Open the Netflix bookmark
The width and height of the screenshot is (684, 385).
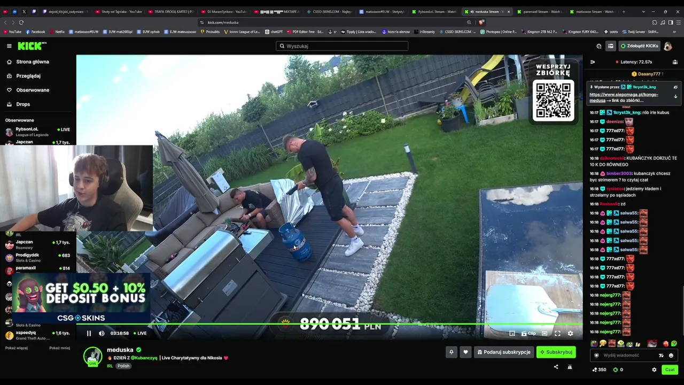tap(57, 32)
